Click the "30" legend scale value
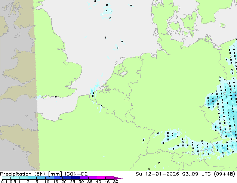The height and width of the screenshot is (183, 237). (81, 182)
